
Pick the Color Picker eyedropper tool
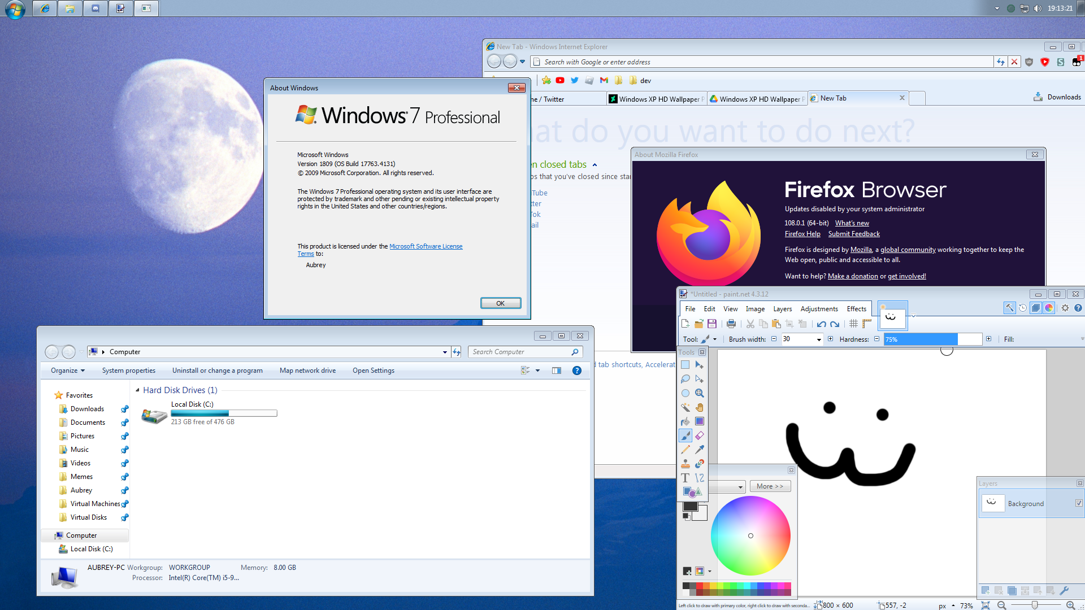(700, 450)
